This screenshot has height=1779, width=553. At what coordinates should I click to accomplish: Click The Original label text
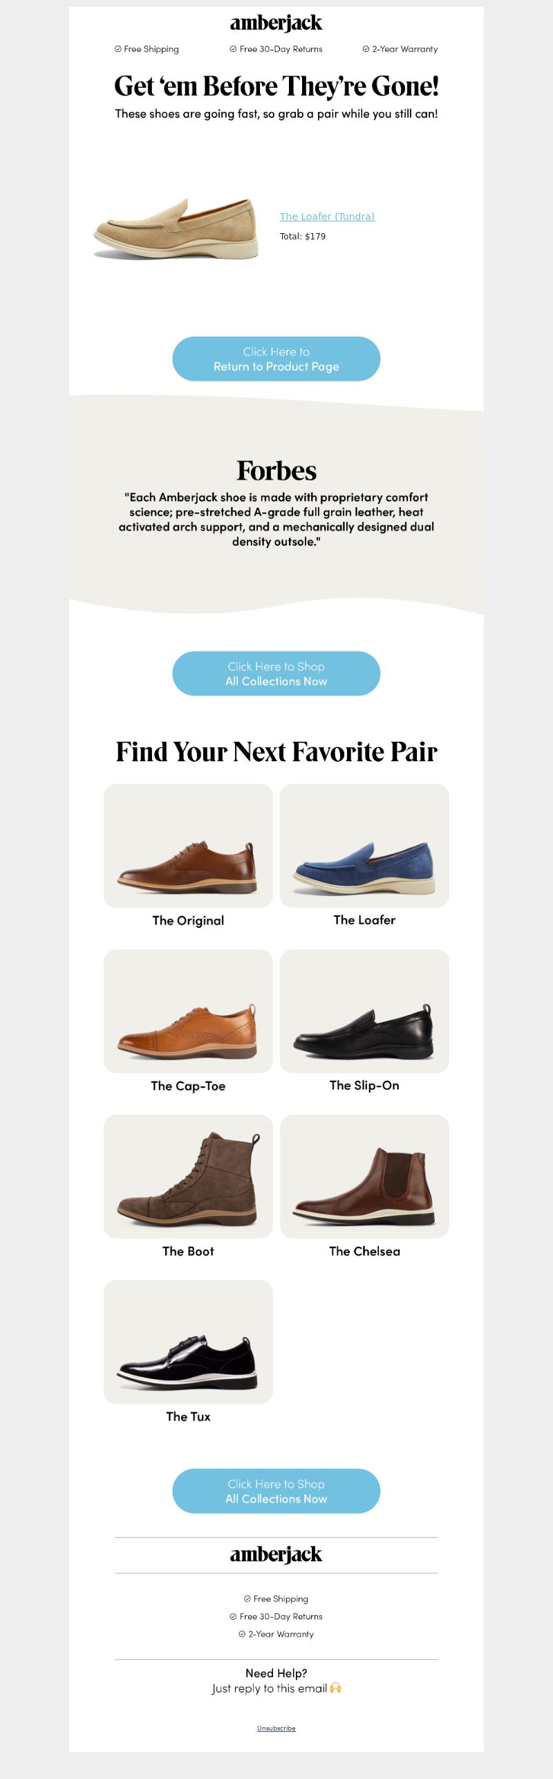pyautogui.click(x=188, y=921)
